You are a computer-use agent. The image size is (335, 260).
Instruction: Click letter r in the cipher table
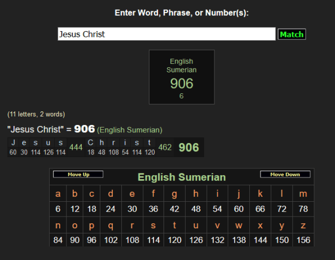pyautogui.click(x=132, y=226)
